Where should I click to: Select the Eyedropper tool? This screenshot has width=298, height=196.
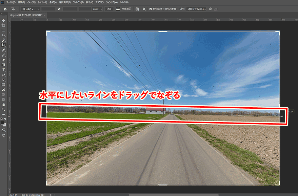click(3, 49)
